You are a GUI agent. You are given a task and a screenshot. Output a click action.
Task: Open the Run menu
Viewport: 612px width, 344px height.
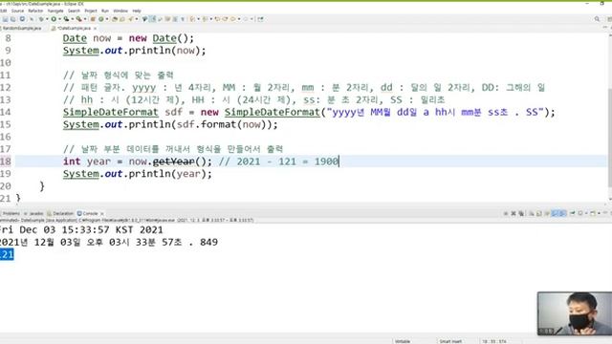click(x=105, y=11)
